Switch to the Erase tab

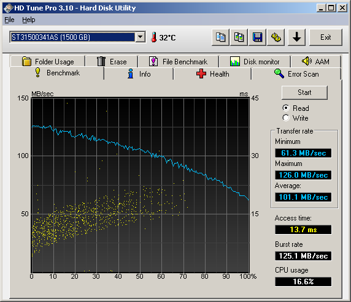[112, 61]
